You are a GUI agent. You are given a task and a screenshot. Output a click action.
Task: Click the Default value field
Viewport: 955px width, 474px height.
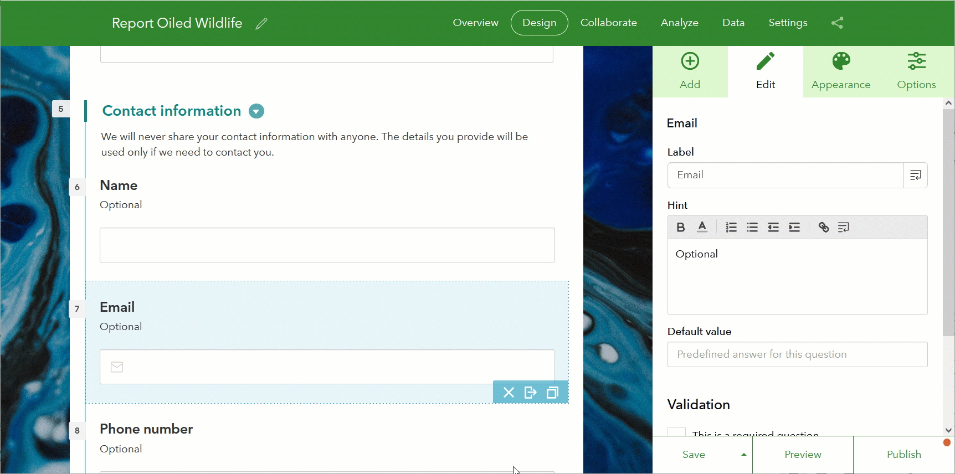tap(797, 354)
